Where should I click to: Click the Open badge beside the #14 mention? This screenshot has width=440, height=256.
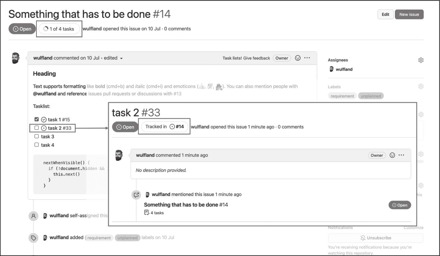400,205
